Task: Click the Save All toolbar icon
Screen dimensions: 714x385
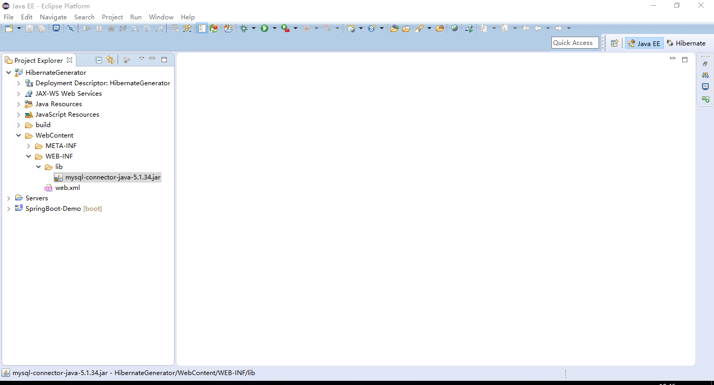Action: point(41,28)
